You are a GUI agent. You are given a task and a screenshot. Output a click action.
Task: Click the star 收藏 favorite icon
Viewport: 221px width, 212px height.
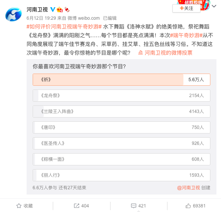click(x=19, y=206)
